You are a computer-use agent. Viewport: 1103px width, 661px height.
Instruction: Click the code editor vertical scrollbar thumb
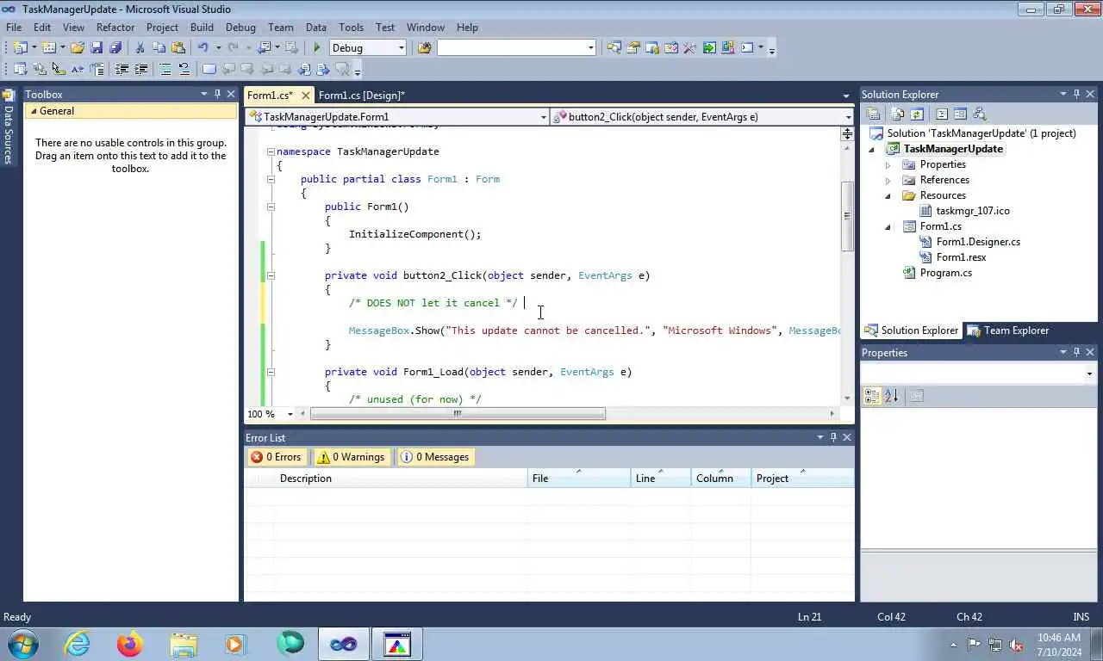[x=847, y=216]
